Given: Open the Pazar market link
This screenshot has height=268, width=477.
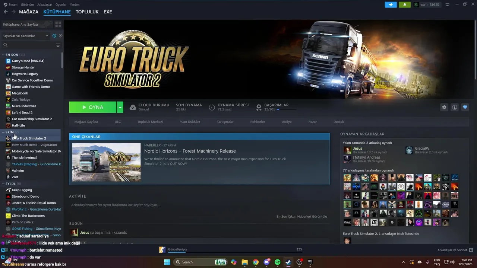Looking at the screenshot, I should coord(312,122).
